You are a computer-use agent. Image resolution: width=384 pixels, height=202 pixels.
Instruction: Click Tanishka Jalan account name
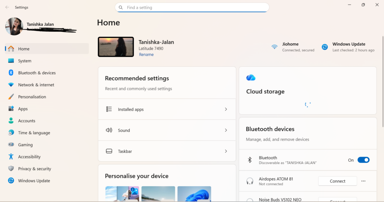click(x=40, y=24)
